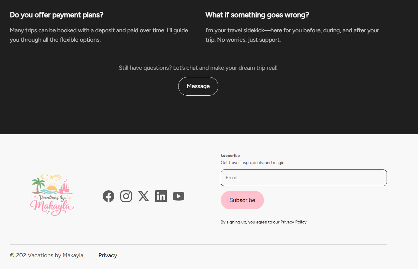Open the Privacy Policy link
418x269 pixels.
click(x=293, y=222)
